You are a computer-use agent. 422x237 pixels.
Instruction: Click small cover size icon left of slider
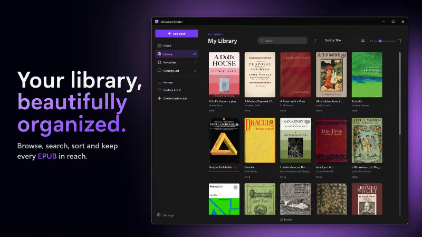pyautogui.click(x=371, y=41)
